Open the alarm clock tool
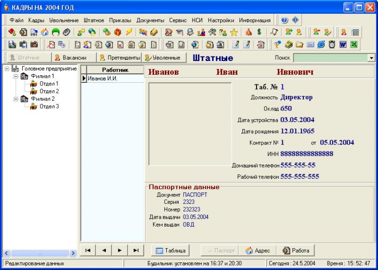 click(x=332, y=44)
